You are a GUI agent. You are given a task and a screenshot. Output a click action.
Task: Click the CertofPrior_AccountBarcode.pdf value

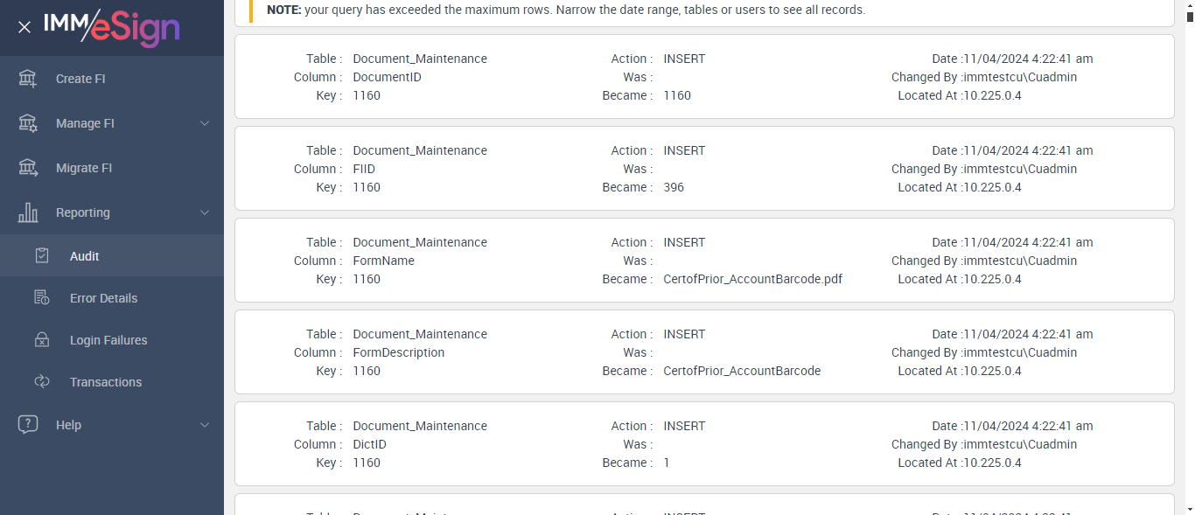tap(752, 279)
